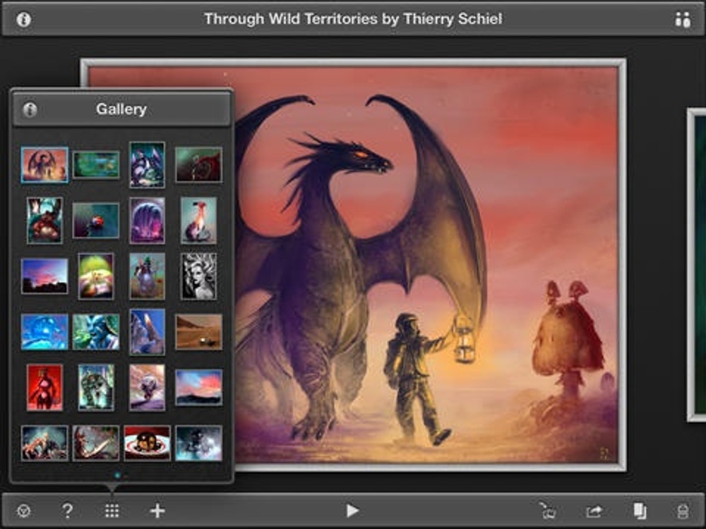The height and width of the screenshot is (529, 706).
Task: Click the share arrow icon
Action: [594, 511]
